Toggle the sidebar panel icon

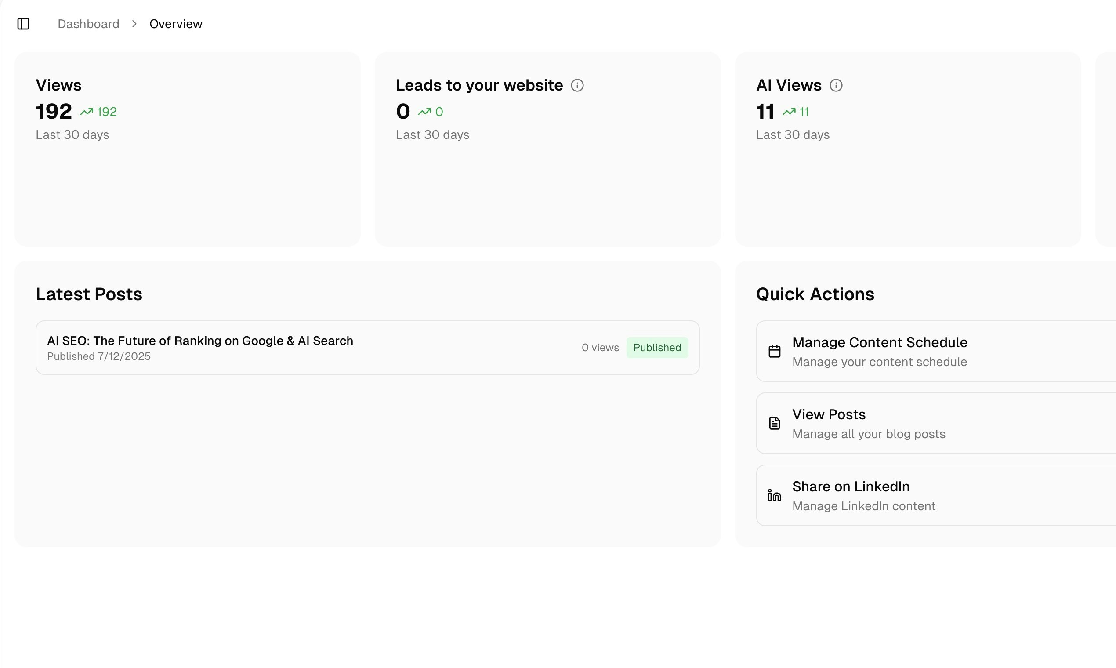coord(23,24)
